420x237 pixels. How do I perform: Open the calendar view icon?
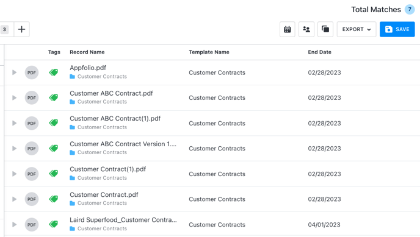tap(287, 29)
